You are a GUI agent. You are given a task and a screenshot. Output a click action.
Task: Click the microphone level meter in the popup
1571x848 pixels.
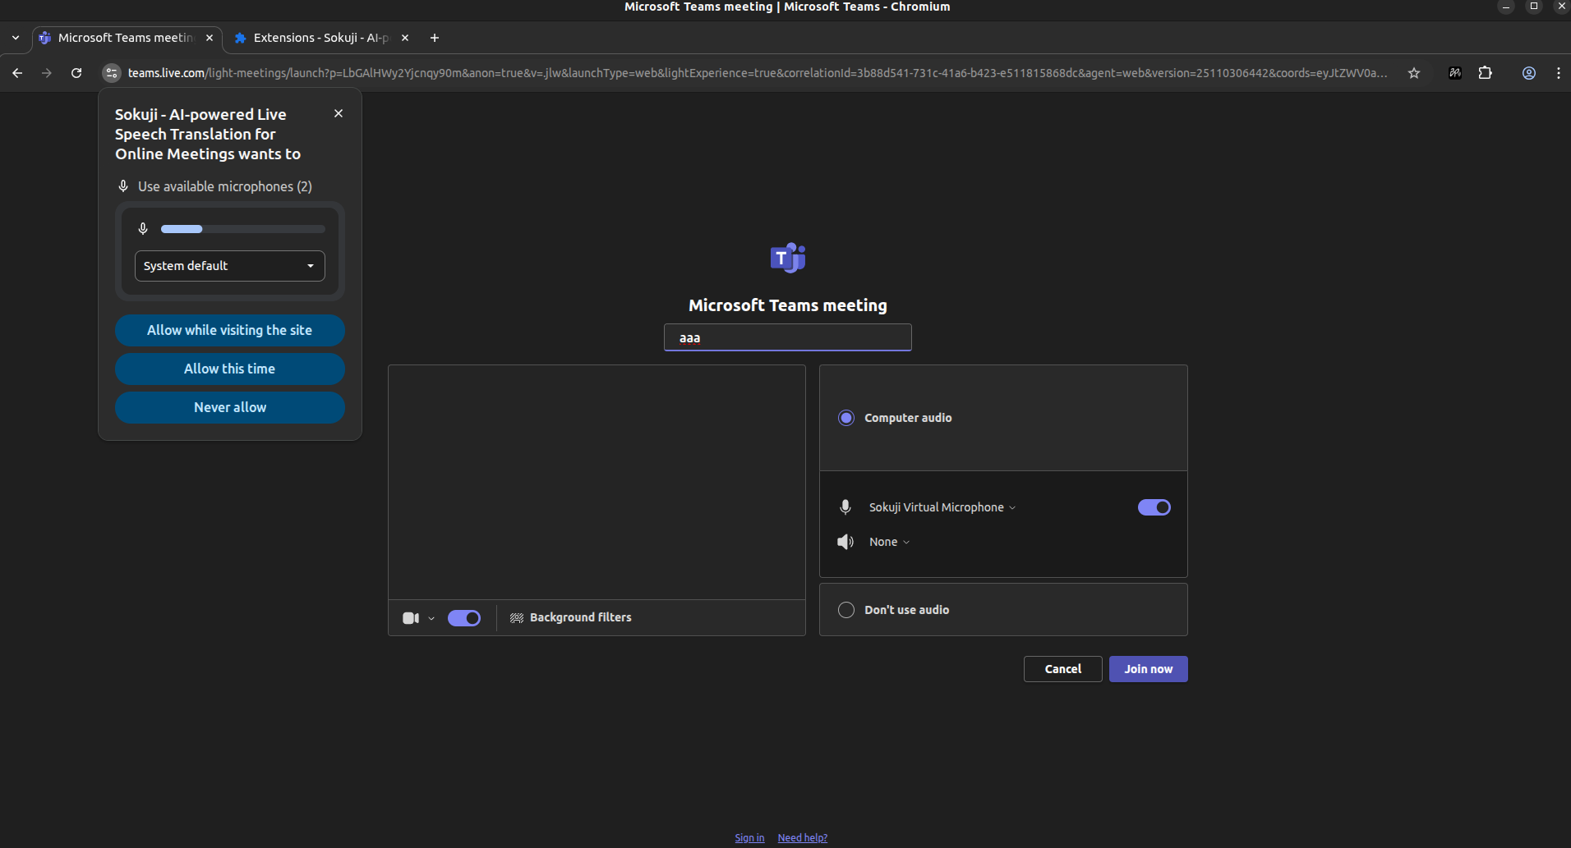243,229
